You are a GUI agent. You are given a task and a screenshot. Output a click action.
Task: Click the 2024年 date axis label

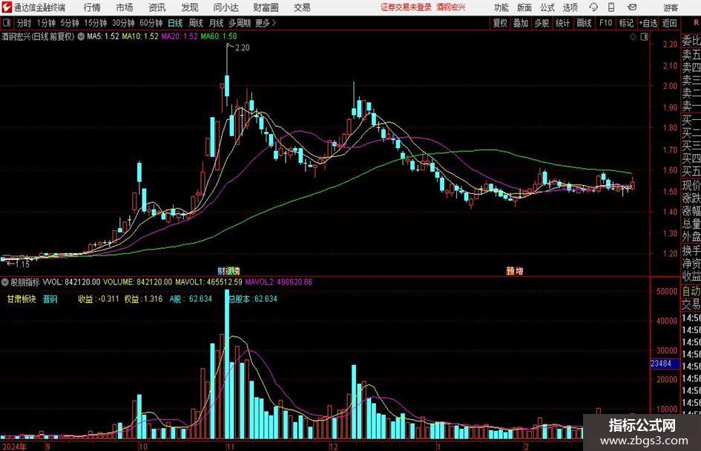pyautogui.click(x=14, y=446)
